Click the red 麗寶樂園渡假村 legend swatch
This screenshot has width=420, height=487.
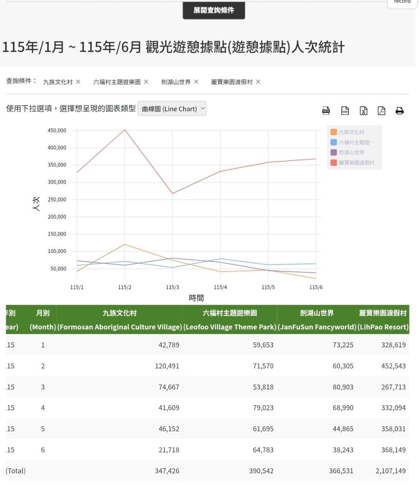point(333,162)
